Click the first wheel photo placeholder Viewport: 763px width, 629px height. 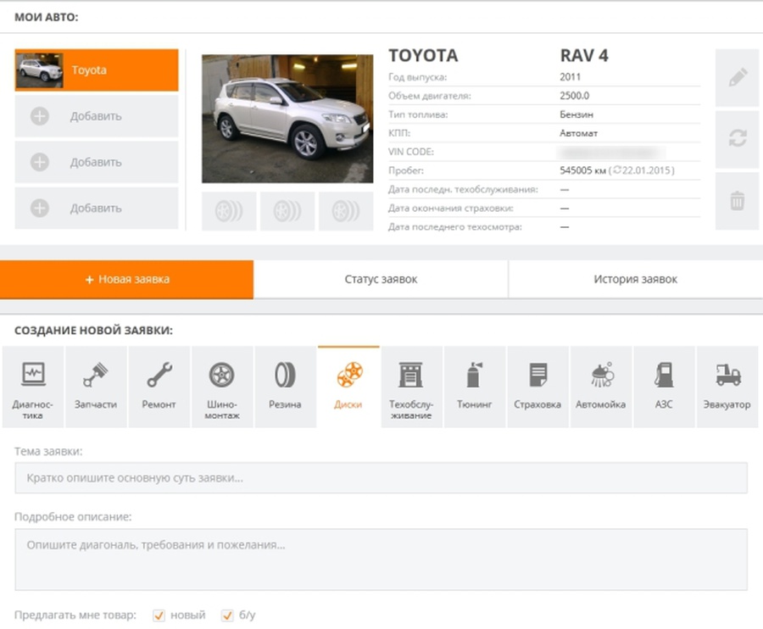point(229,211)
